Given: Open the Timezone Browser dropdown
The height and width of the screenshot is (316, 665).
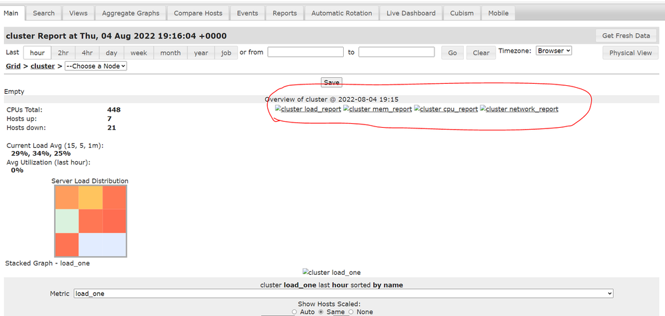Looking at the screenshot, I should (553, 51).
